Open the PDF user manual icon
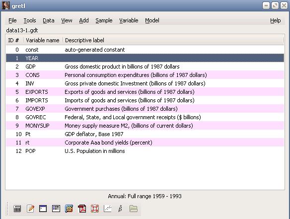 pos(82,209)
